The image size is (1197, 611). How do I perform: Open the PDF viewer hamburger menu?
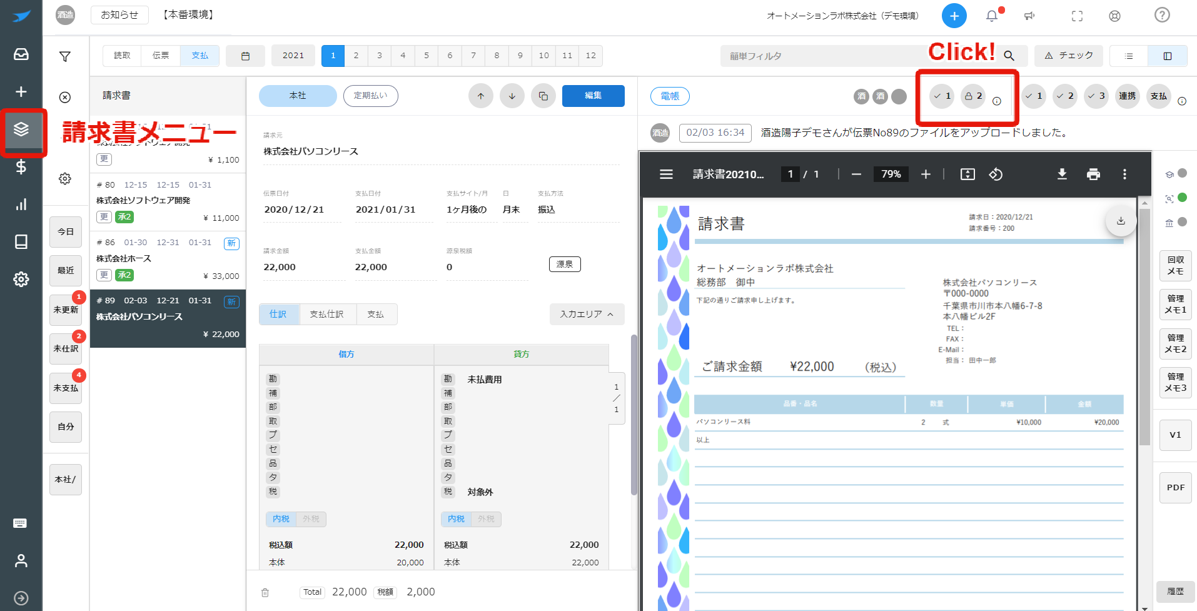tap(666, 174)
